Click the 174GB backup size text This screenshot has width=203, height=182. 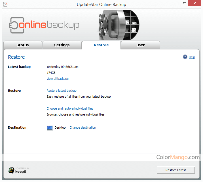[x=51, y=73]
